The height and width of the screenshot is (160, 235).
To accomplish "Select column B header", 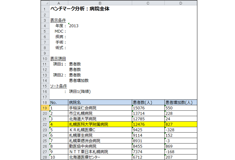I will click(x=100, y=3).
